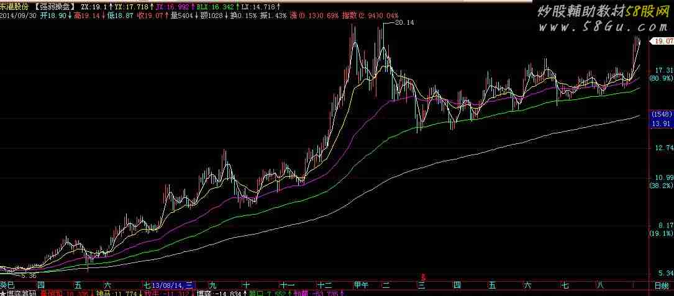The width and height of the screenshot is (674, 296).
Task: Select the 【强弱操盘】 indicator title
Action: click(x=55, y=7)
